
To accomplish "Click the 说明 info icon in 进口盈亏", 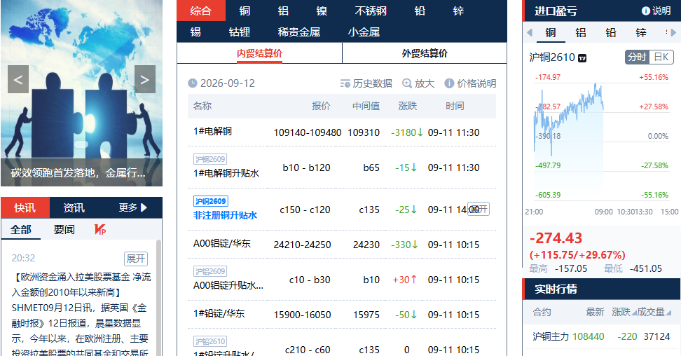I will [646, 11].
